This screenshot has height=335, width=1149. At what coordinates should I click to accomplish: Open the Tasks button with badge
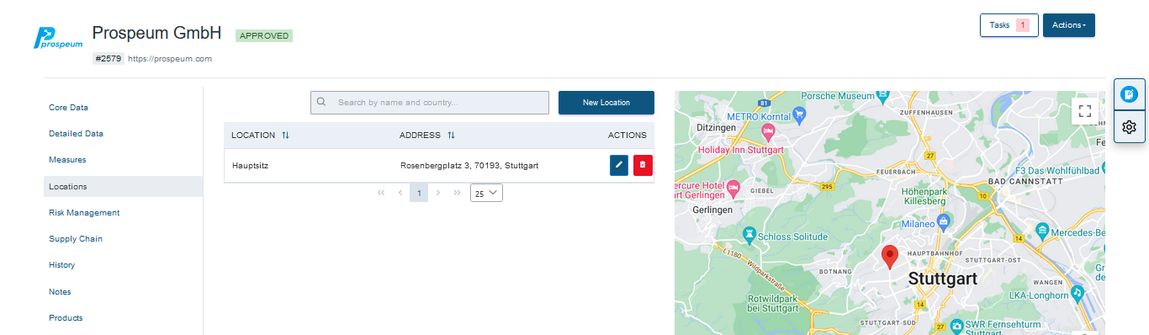[1009, 25]
